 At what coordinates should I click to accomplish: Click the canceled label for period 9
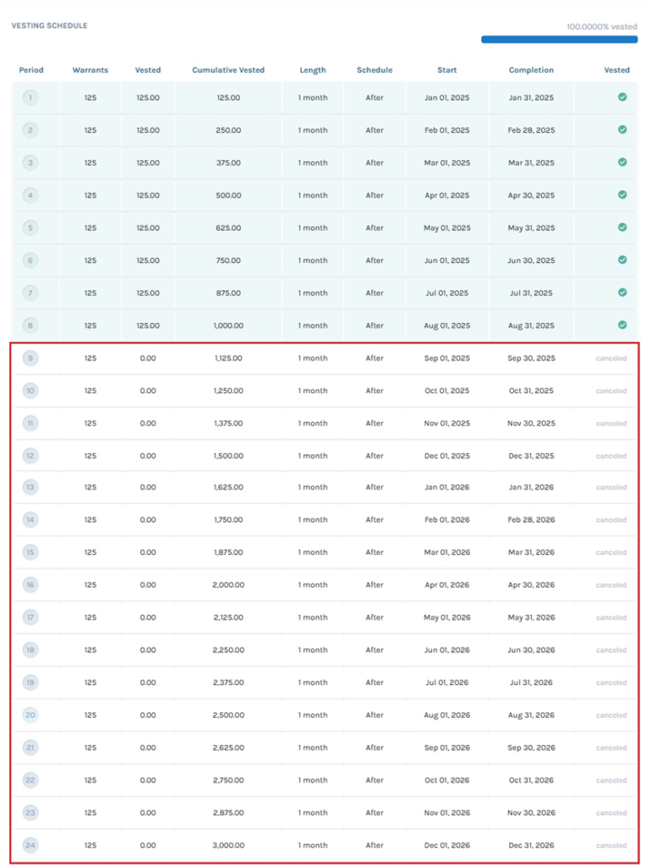611,359
